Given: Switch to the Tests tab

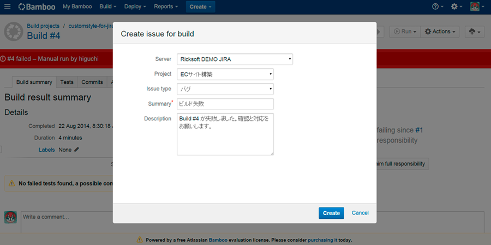Looking at the screenshot, I should [67, 82].
